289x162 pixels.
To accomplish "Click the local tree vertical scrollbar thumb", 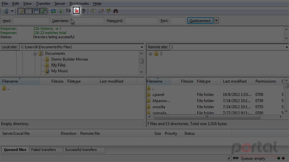I will [141, 61].
